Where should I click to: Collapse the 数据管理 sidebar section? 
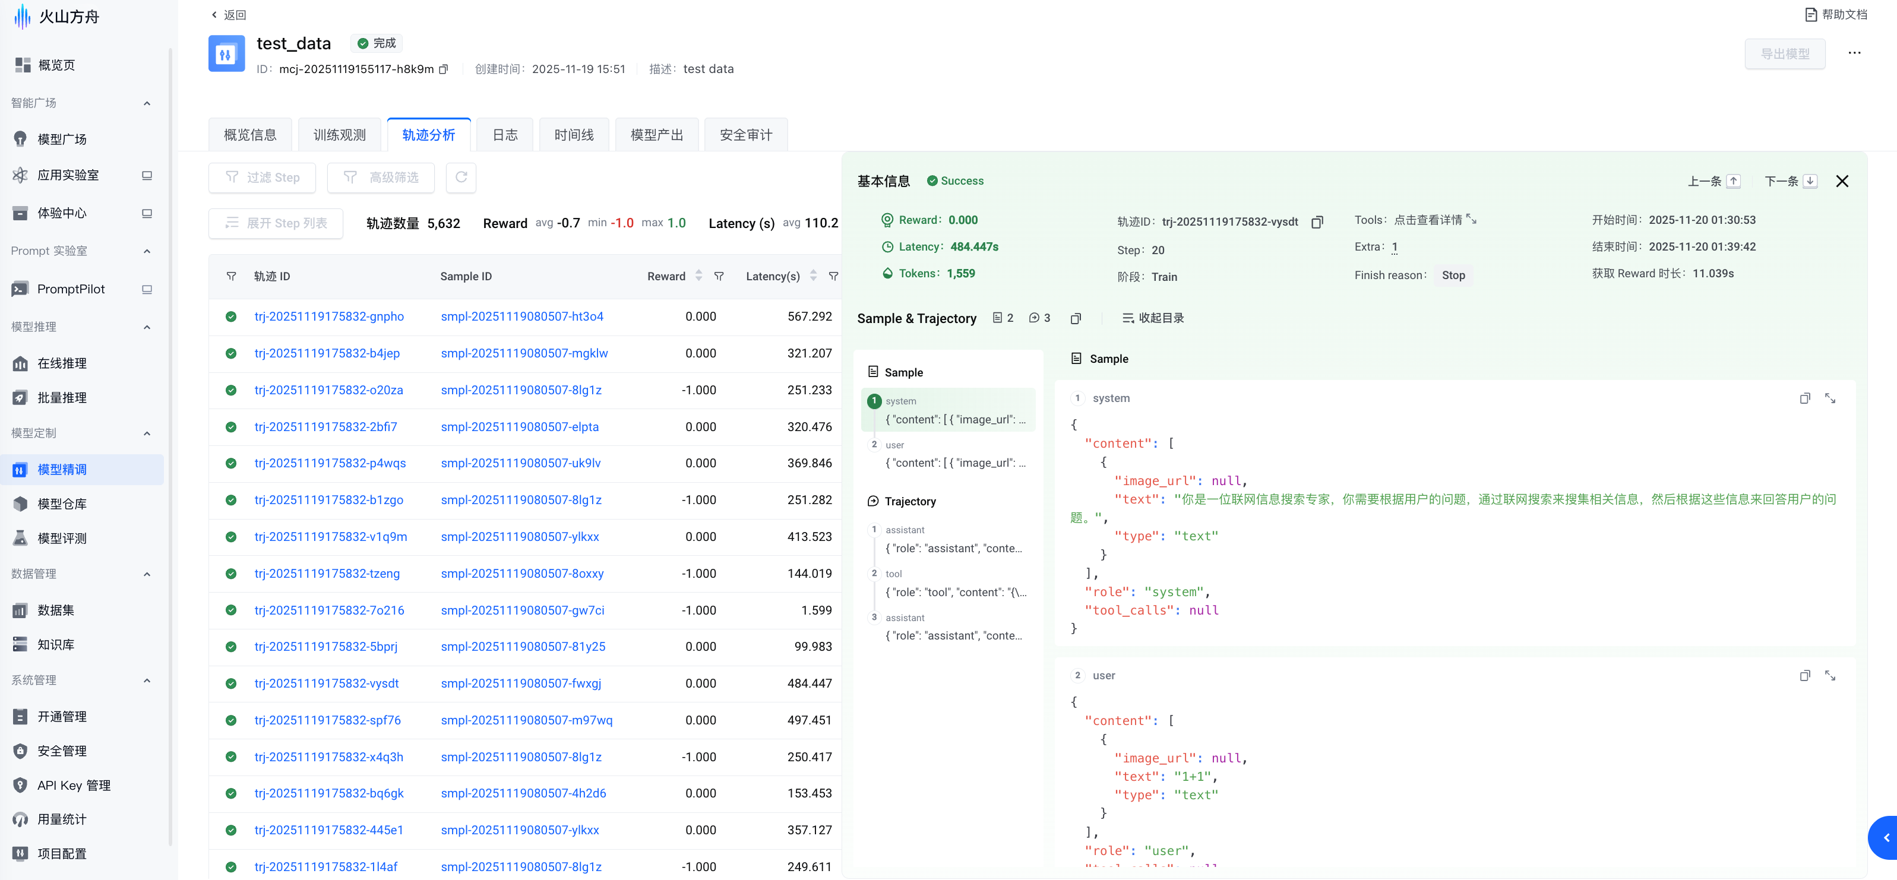(147, 574)
